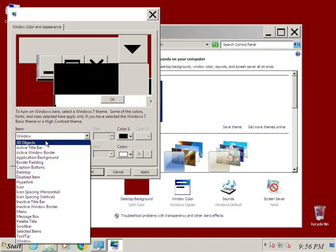Click the muted volume tray icon
Image resolution: width=336 pixels, height=252 pixels.
pos(288,245)
